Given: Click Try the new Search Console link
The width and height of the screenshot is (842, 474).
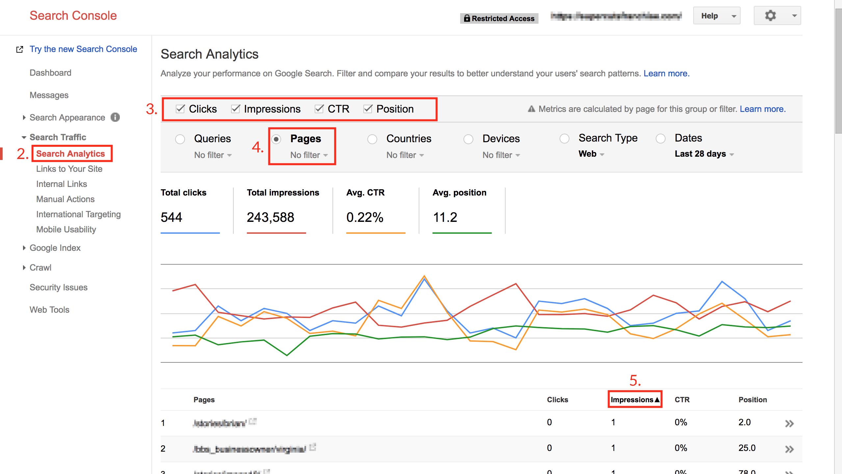Looking at the screenshot, I should tap(83, 49).
